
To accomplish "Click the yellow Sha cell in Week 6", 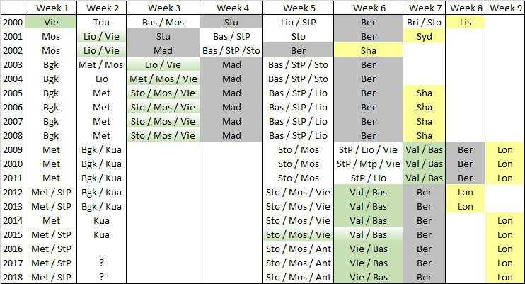I will (x=368, y=50).
